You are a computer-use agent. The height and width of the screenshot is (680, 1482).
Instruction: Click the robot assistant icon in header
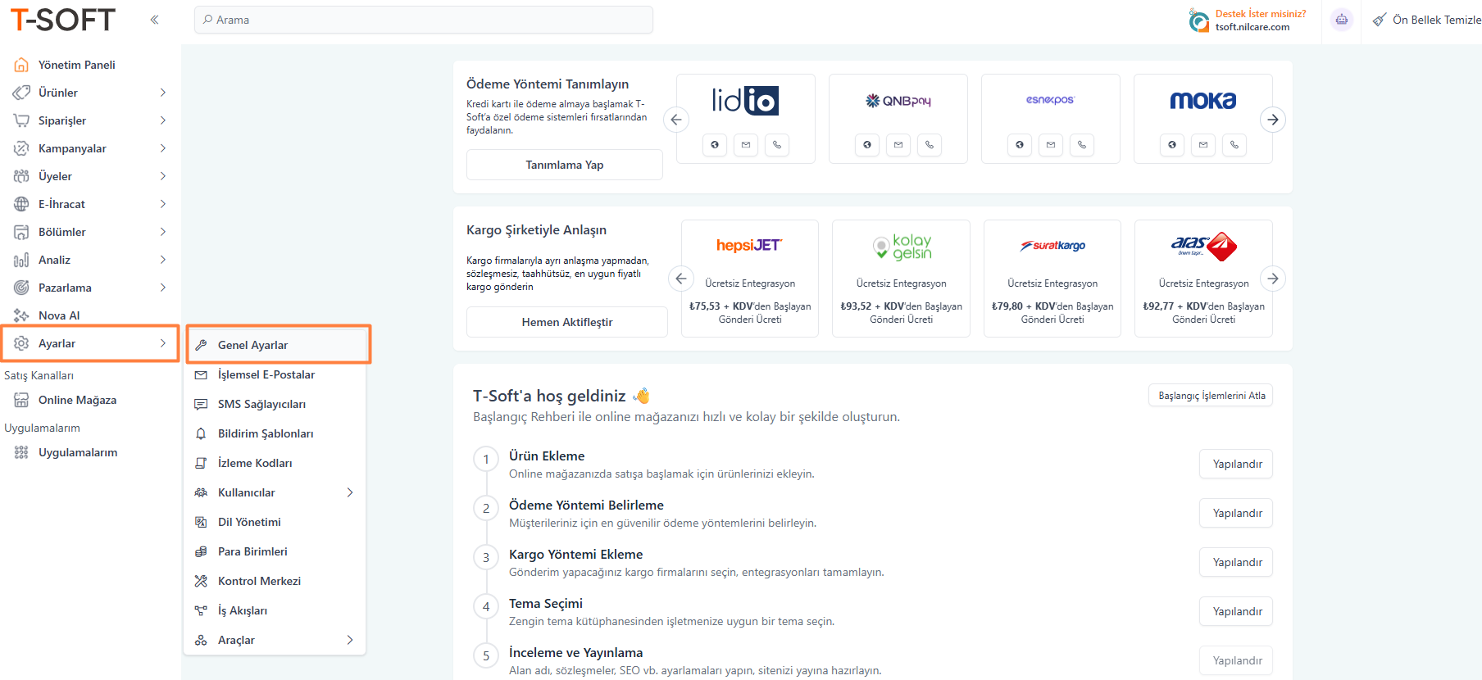tap(1341, 20)
